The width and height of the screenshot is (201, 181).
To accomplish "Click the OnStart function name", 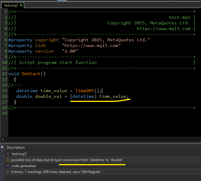I will coord(31,74).
